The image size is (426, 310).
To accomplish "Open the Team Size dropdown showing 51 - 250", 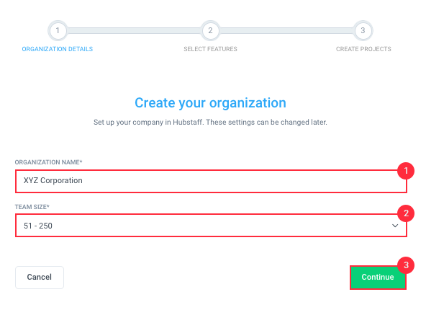I will tap(211, 226).
